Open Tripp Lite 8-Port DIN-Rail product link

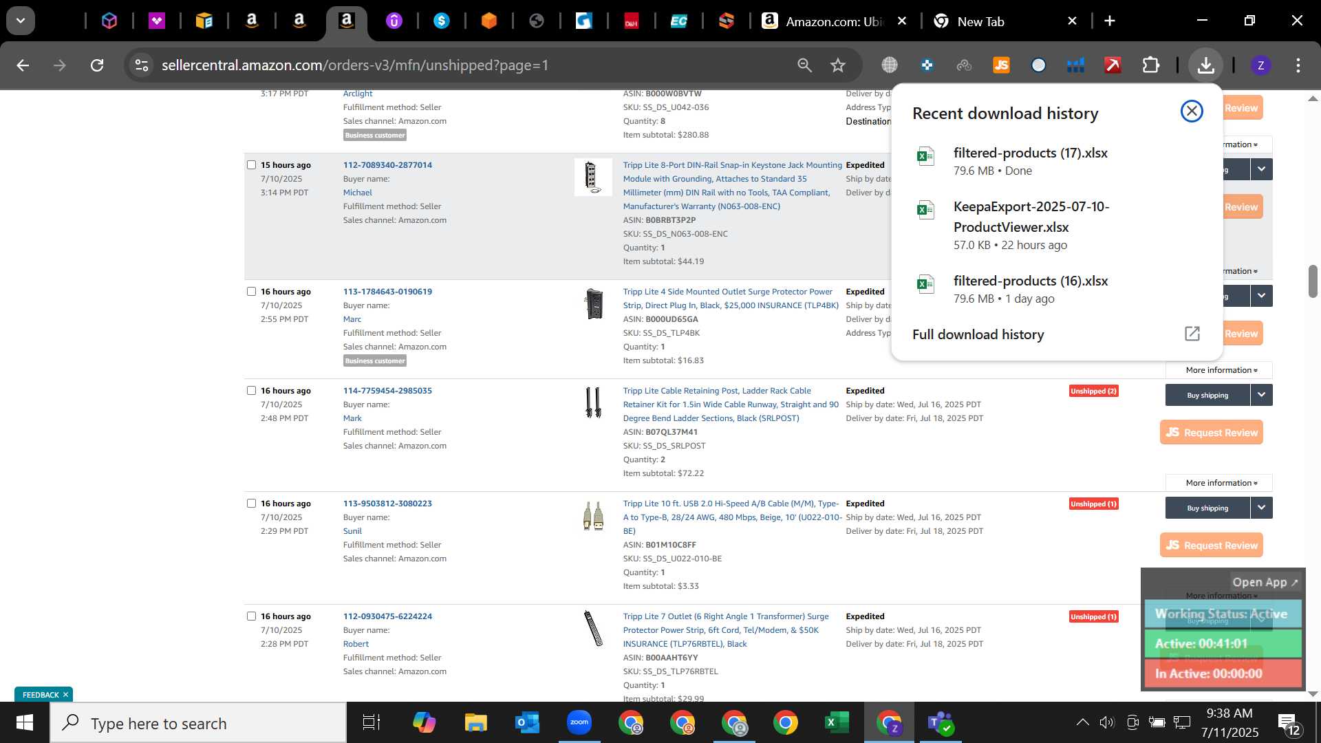pos(732,186)
